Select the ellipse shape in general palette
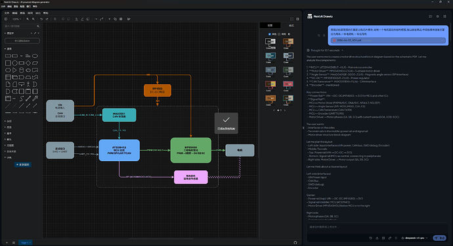453x246 pixels. 35,56
